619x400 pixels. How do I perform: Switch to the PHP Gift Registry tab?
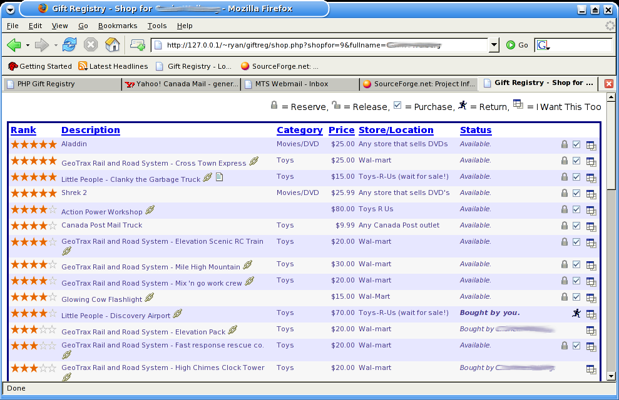63,84
